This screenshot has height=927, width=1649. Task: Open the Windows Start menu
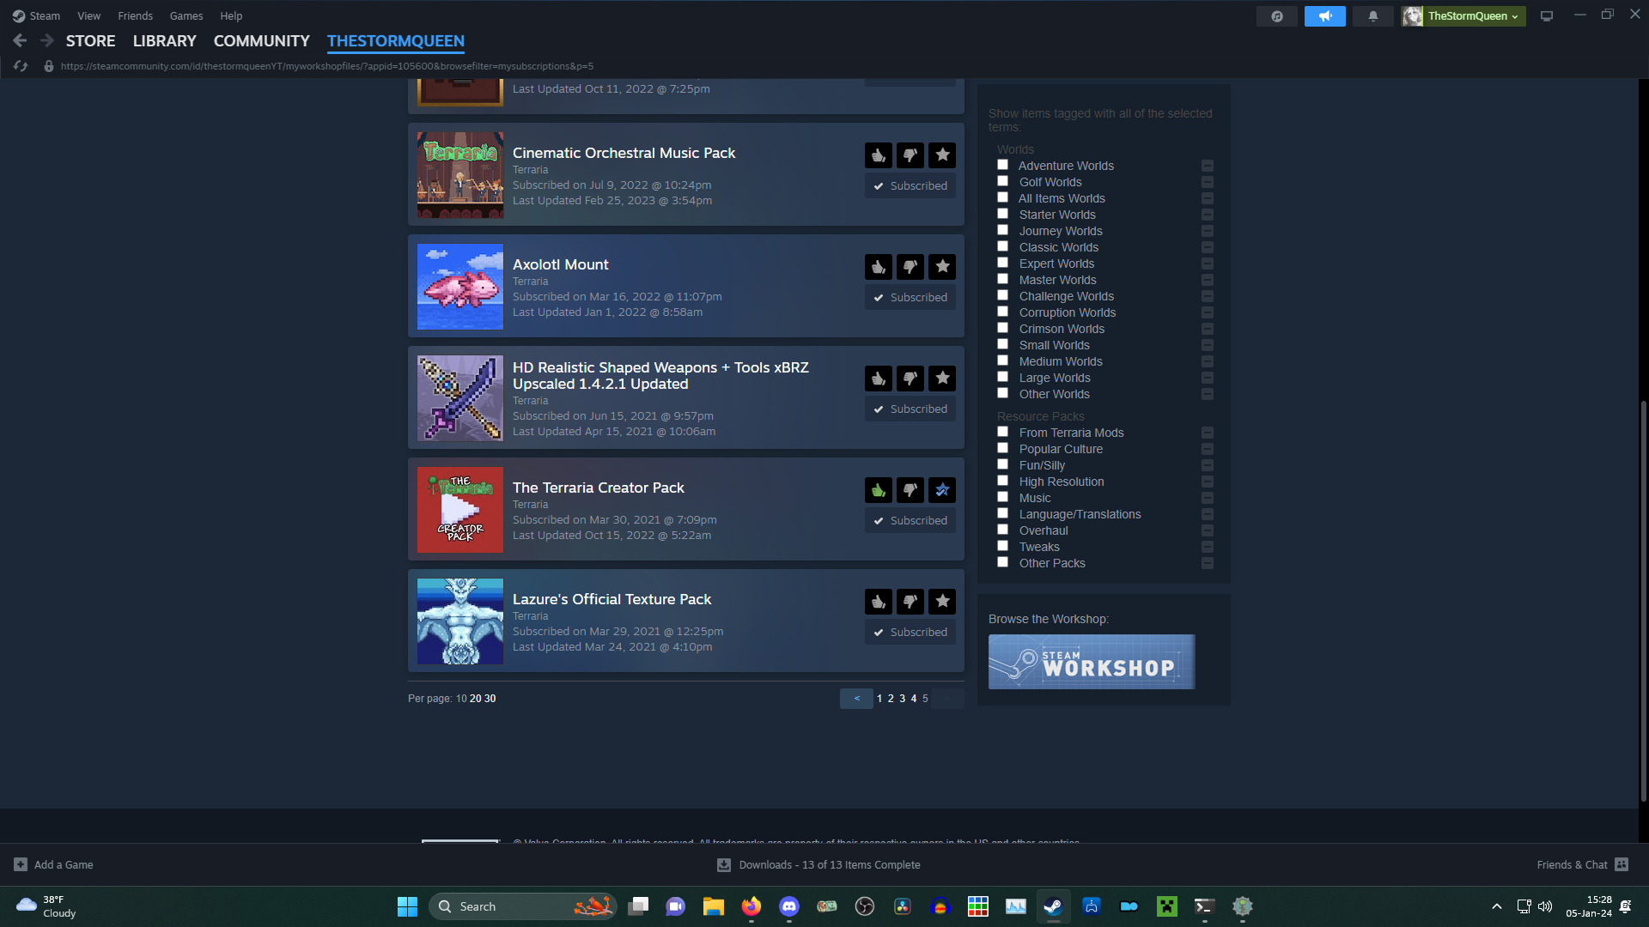(x=407, y=906)
